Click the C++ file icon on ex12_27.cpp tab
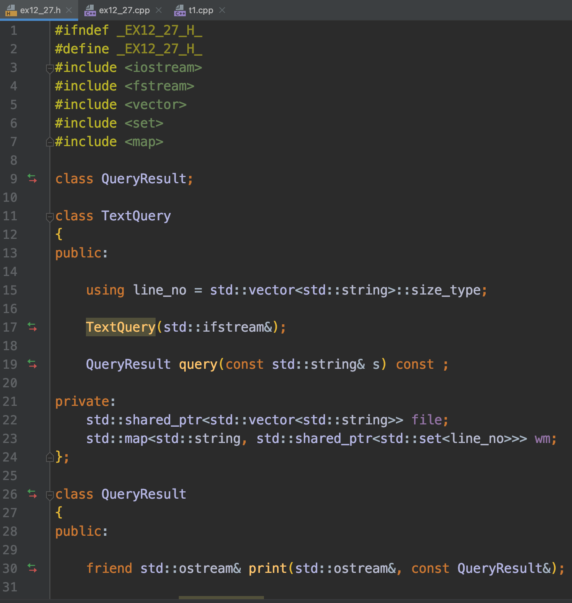 (90, 10)
